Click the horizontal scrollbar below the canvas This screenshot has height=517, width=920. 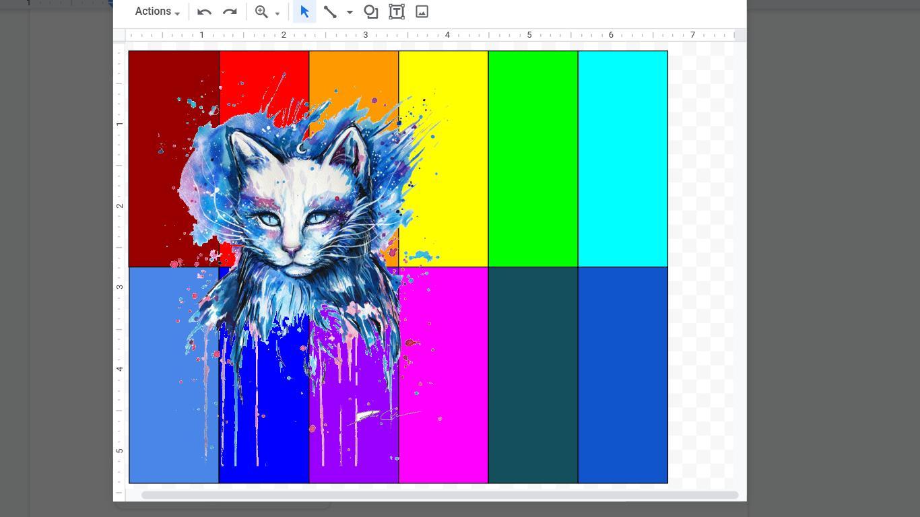[x=439, y=495]
